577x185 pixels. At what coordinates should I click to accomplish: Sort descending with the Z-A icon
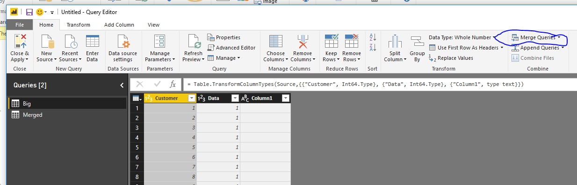click(x=373, y=48)
